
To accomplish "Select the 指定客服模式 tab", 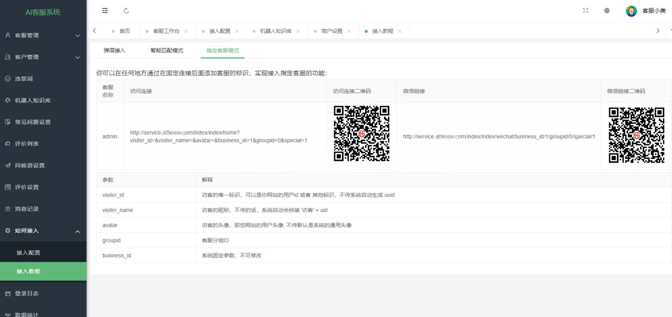I will [222, 50].
